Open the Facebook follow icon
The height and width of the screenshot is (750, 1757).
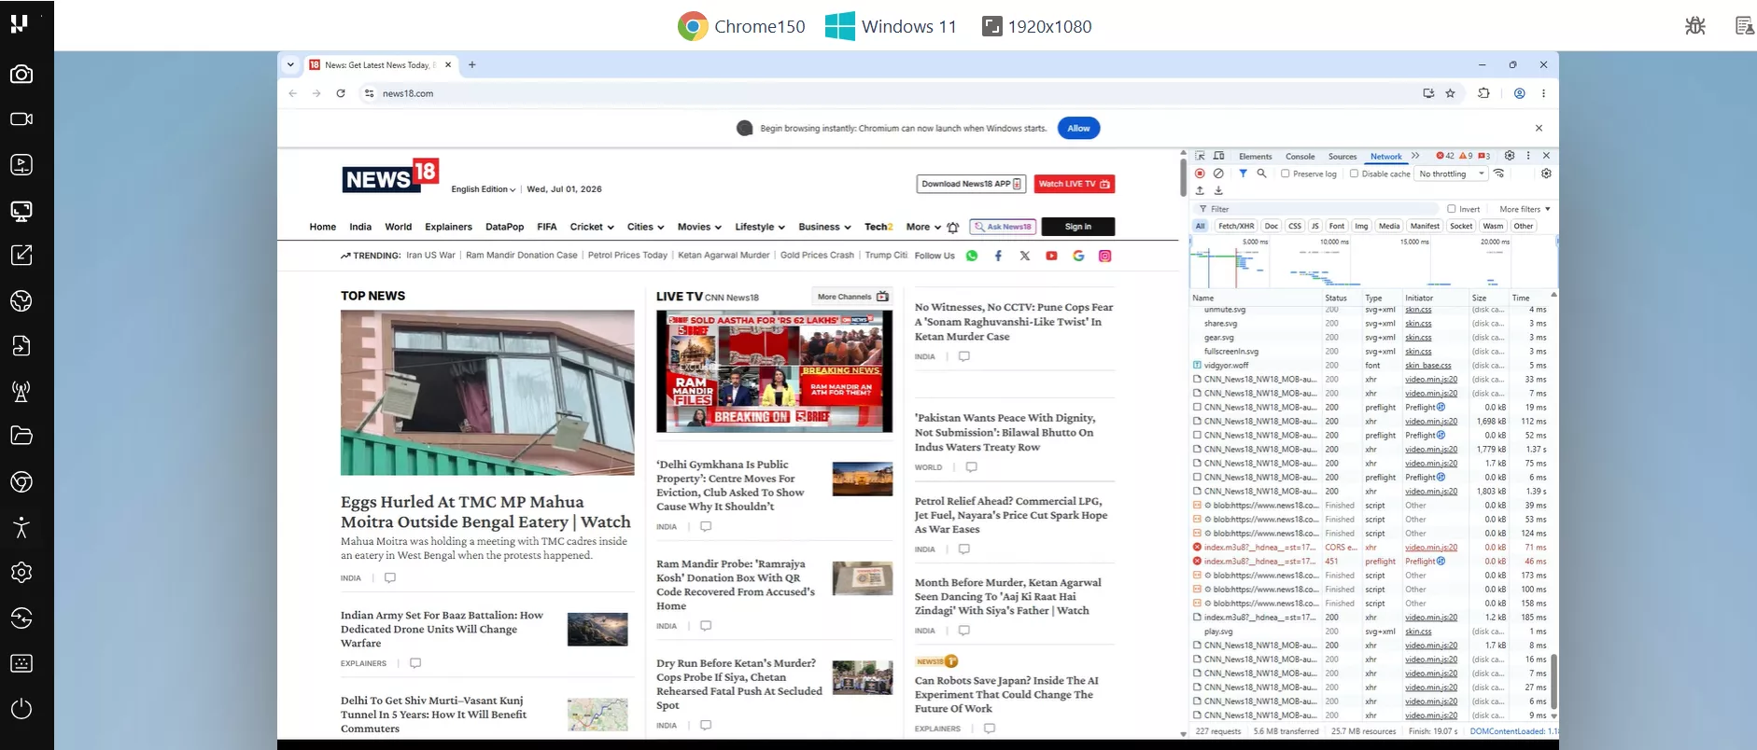pyautogui.click(x=998, y=256)
